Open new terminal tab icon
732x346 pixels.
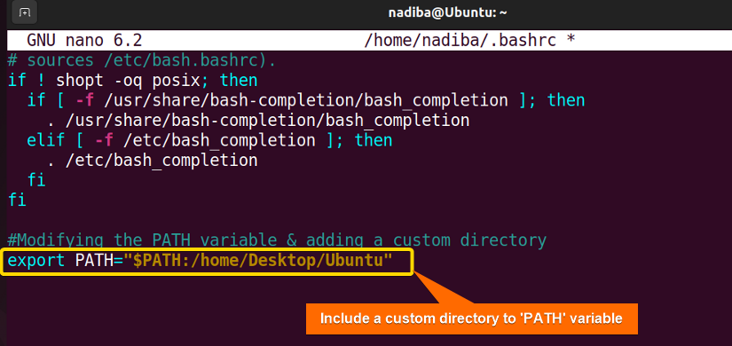point(24,13)
